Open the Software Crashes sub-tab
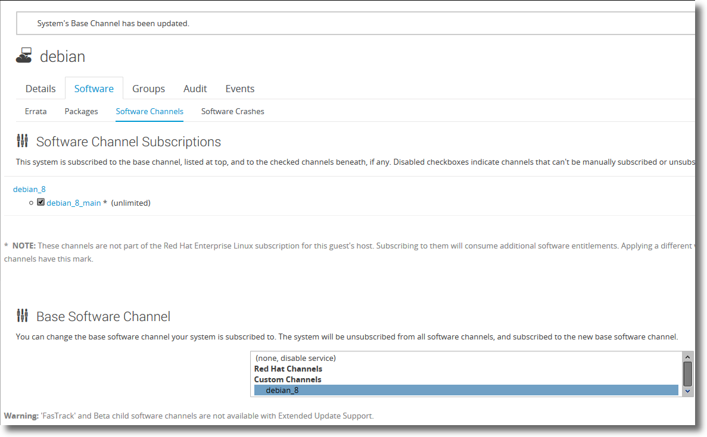Screen dimensions: 707x437 tap(233, 111)
